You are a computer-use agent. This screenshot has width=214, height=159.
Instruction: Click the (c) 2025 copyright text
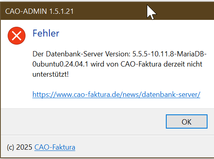[19, 147]
